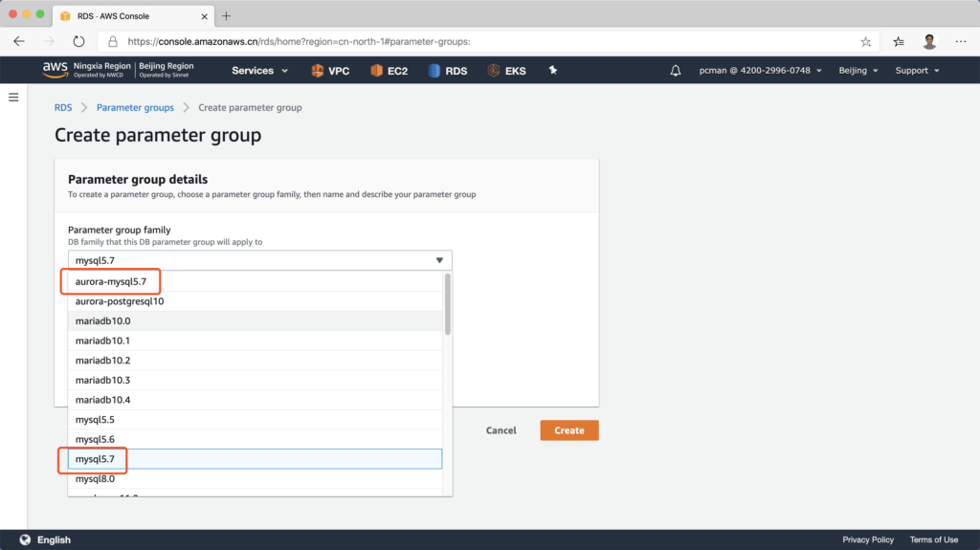Open the EKS service shortcut

506,71
